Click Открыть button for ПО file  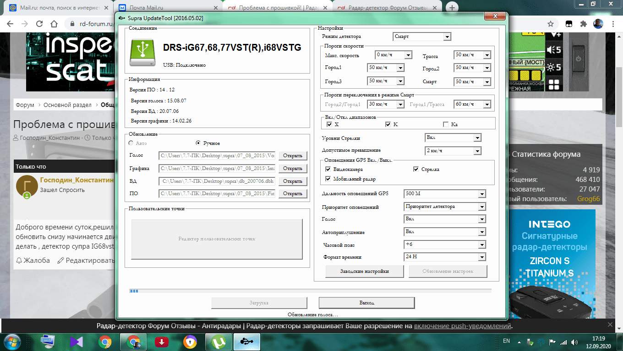click(293, 194)
